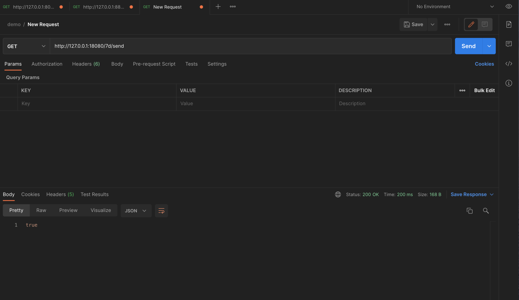The height and width of the screenshot is (300, 519).
Task: Open the new tab plus icon
Action: [218, 6]
